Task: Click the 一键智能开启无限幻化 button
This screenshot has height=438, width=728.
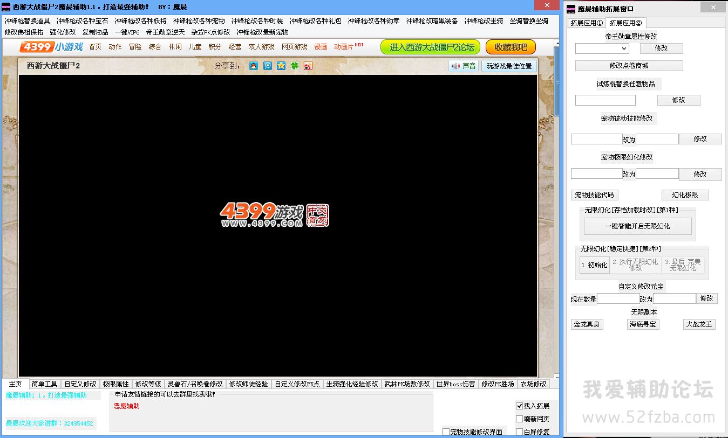Action: tap(637, 226)
